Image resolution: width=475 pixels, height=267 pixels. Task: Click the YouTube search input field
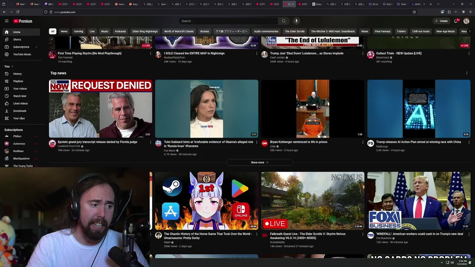click(228, 21)
